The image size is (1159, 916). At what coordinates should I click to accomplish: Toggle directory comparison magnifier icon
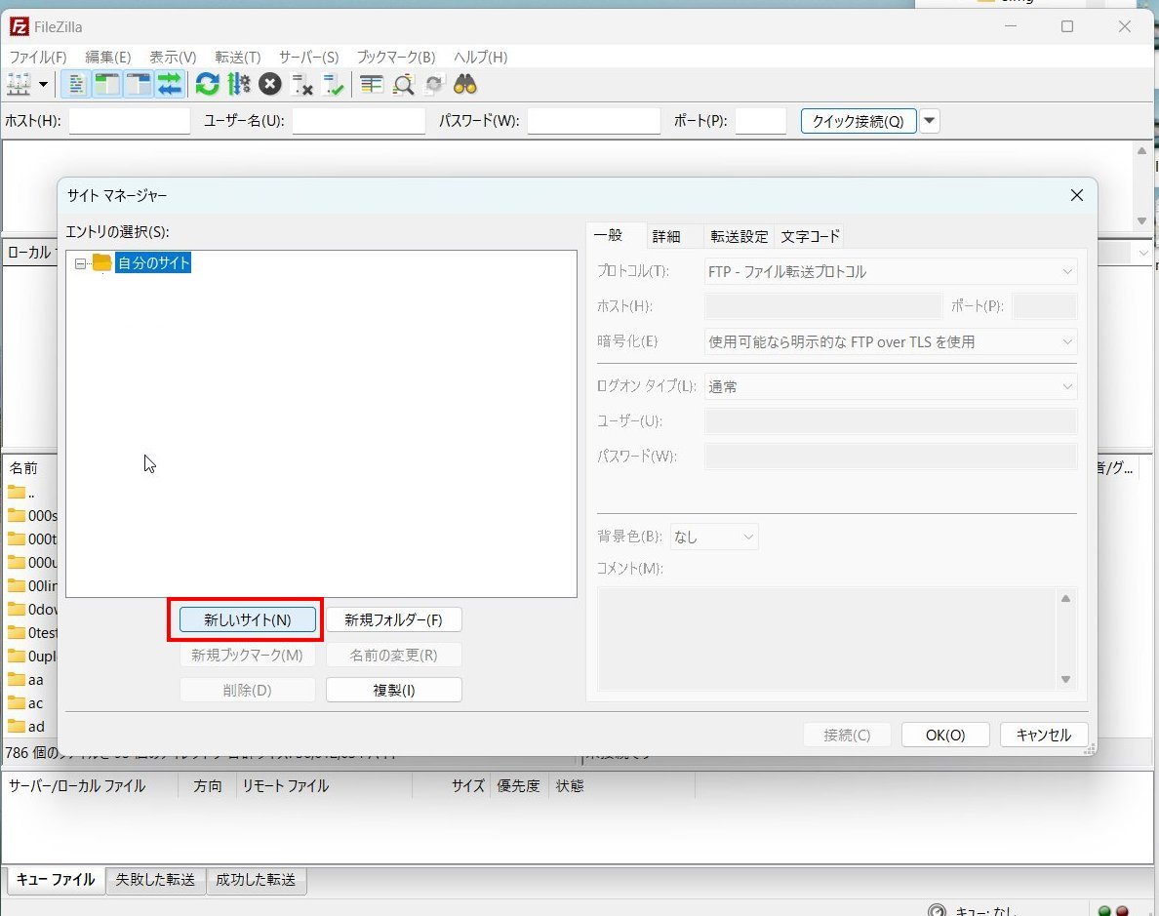[x=403, y=85]
